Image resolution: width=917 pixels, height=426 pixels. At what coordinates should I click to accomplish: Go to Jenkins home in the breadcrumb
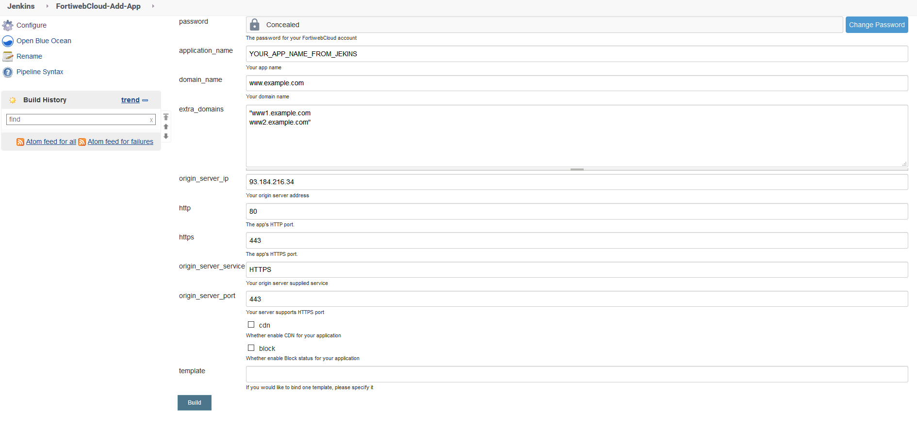tap(21, 6)
